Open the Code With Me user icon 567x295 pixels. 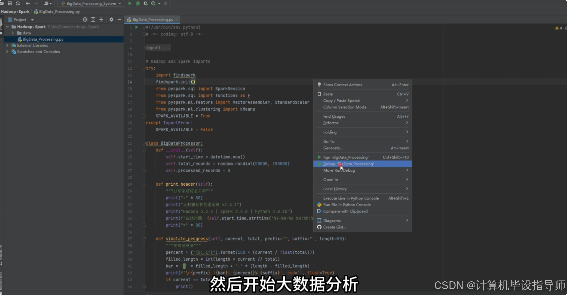pos(47,3)
